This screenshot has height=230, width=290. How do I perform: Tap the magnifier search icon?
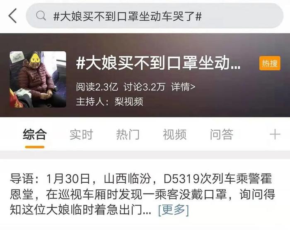[41, 16]
